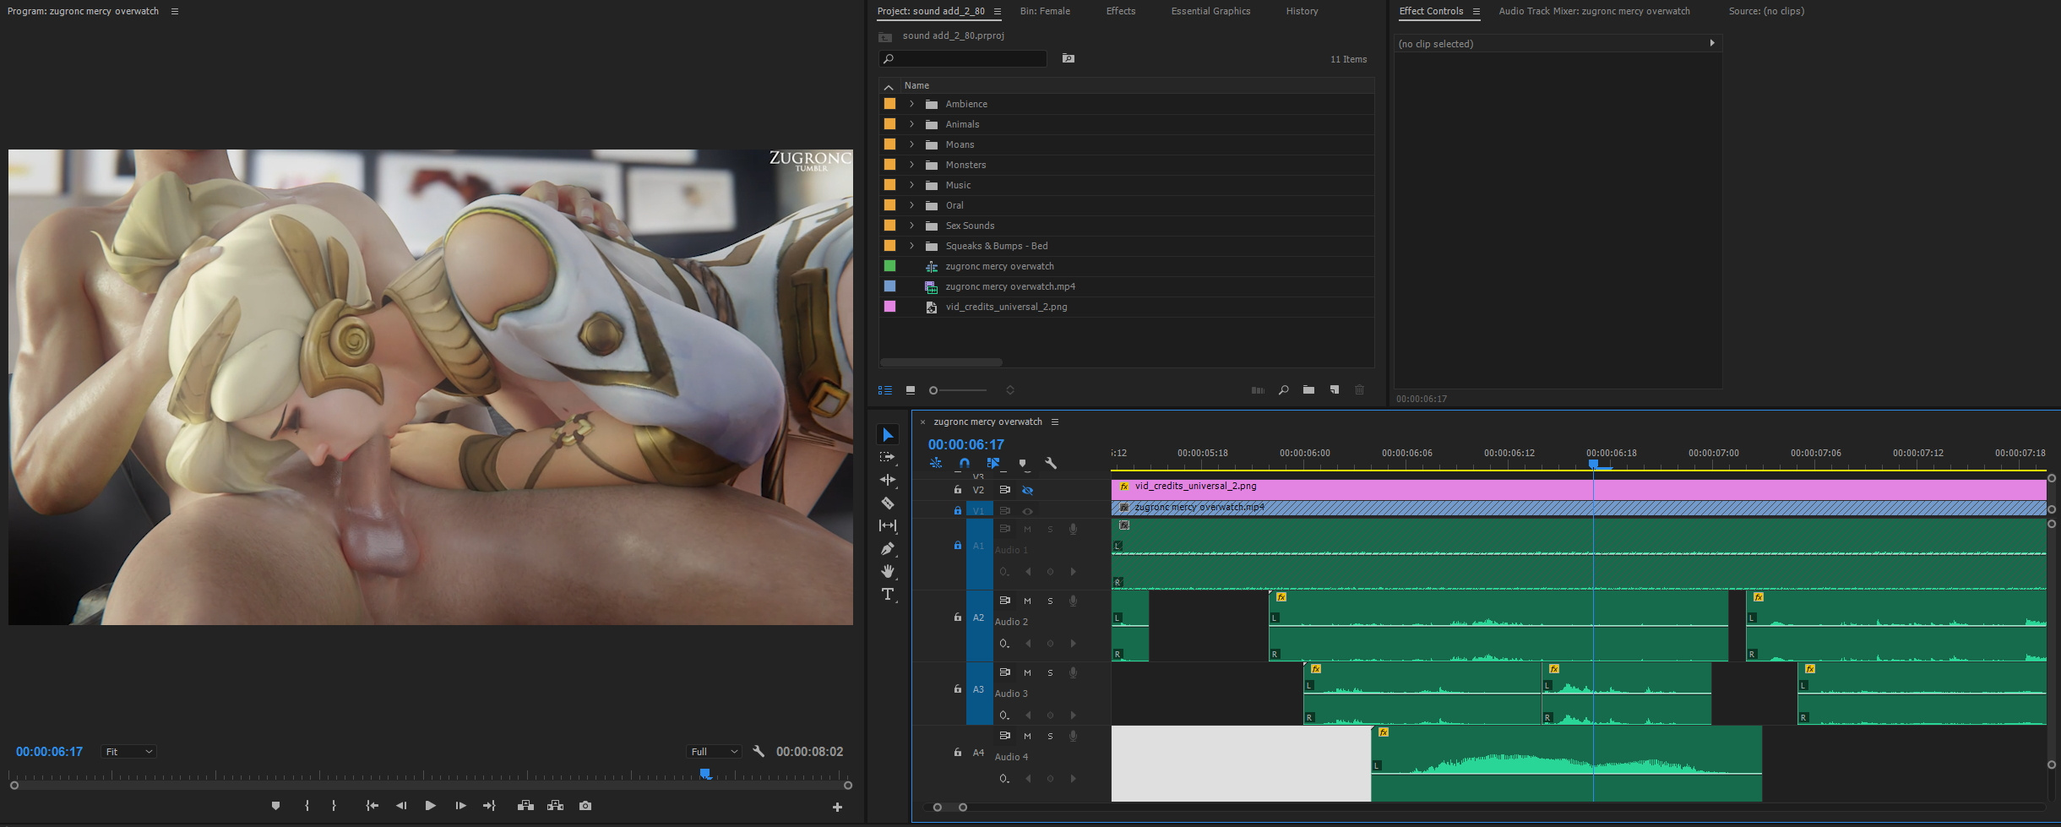2061x827 pixels.
Task: Click the New Item icon in the Project panel
Action: [x=1335, y=389]
